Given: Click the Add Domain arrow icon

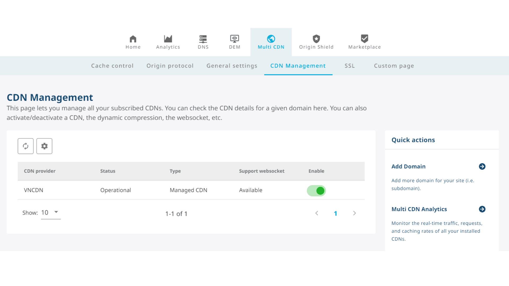Looking at the screenshot, I should pyautogui.click(x=482, y=167).
